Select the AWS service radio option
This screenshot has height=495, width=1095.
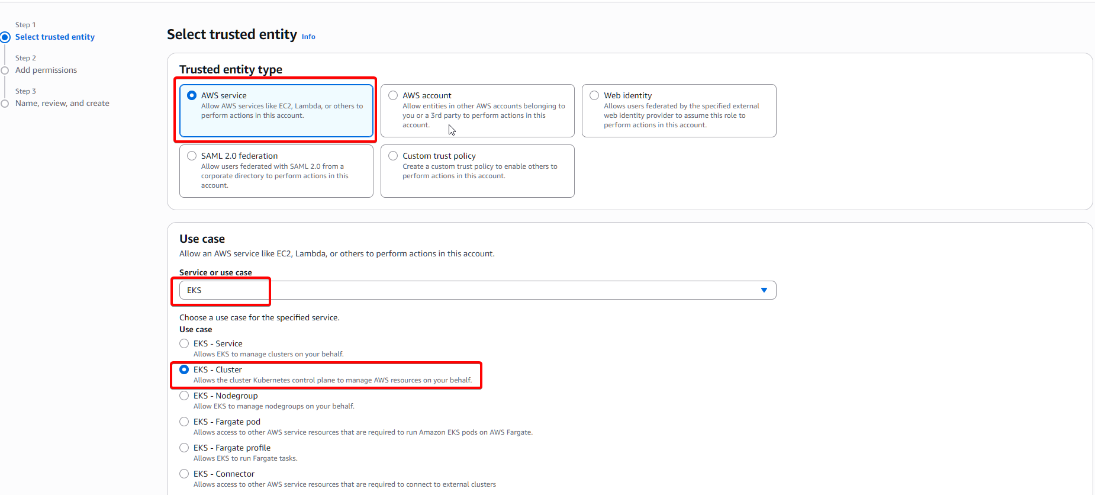pyautogui.click(x=192, y=95)
